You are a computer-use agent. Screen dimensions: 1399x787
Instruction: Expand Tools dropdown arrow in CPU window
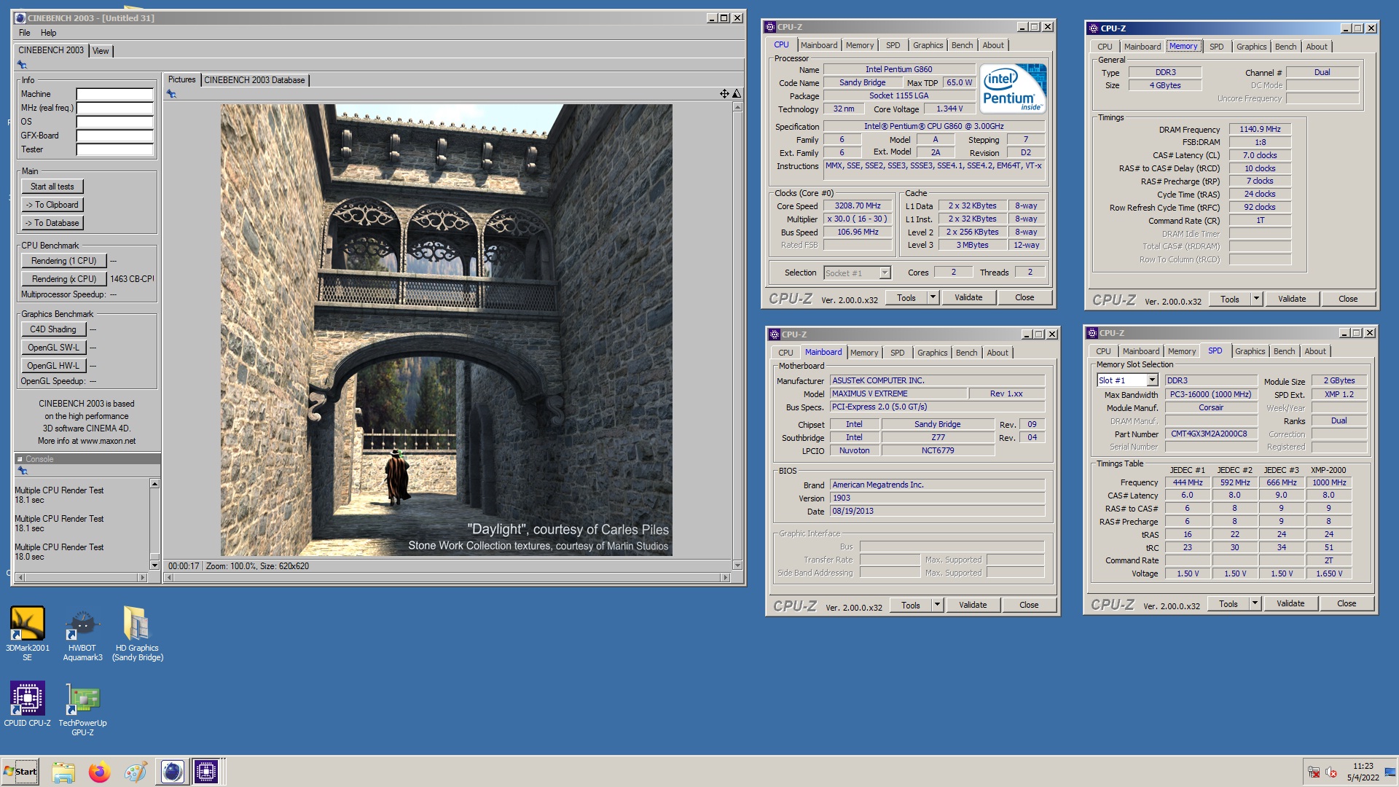point(933,297)
